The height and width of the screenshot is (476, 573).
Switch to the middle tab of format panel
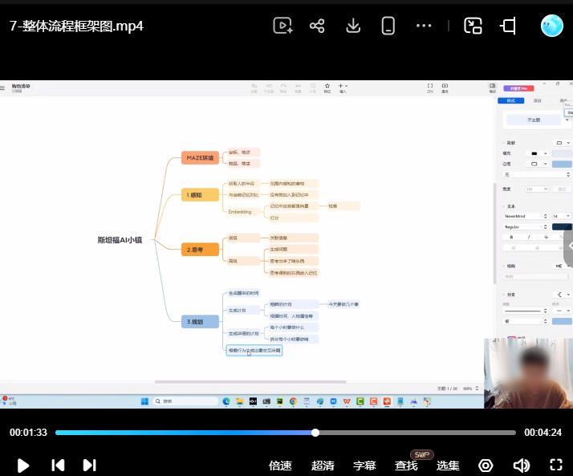(x=537, y=100)
